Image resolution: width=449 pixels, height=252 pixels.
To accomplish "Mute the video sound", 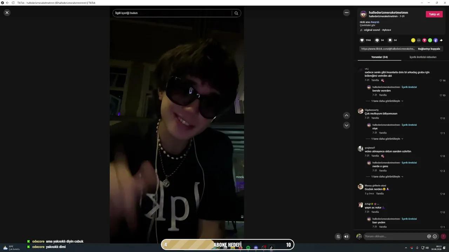I will tap(347, 237).
